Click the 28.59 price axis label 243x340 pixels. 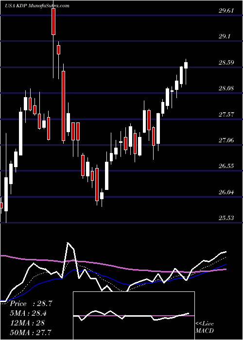point(226,63)
